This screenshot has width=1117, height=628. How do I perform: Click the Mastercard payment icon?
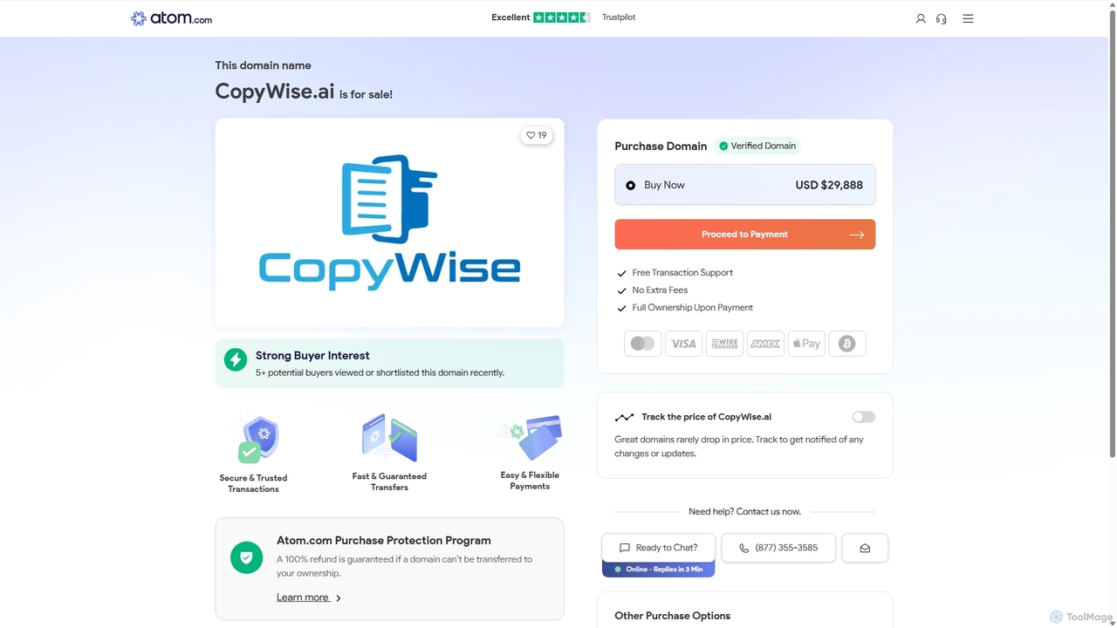click(x=643, y=344)
